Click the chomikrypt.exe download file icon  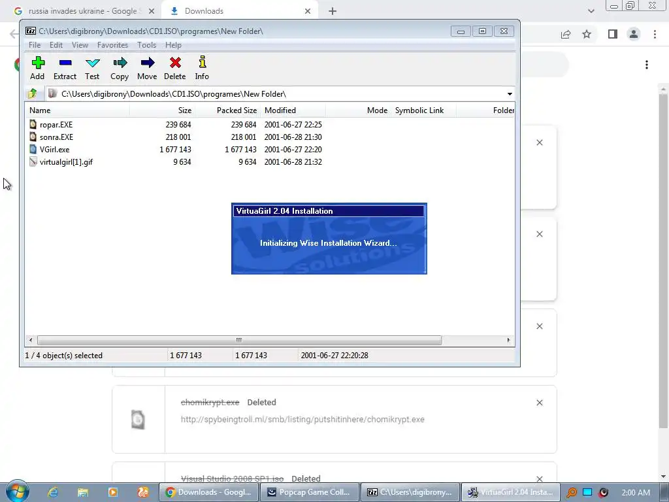[x=138, y=419]
